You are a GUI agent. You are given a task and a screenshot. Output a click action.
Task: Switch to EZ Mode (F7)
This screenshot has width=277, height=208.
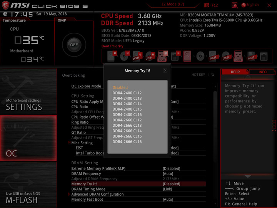tap(173, 4)
